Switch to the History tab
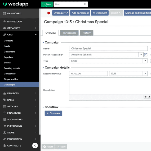The height and width of the screenshot is (151, 151). (87, 33)
